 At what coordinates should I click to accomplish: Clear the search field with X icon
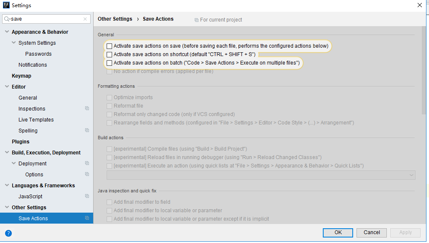coord(85,19)
